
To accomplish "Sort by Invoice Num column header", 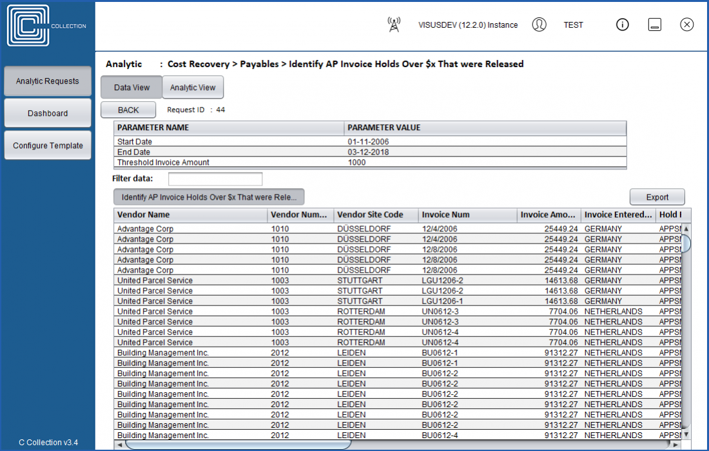I will 467,215.
